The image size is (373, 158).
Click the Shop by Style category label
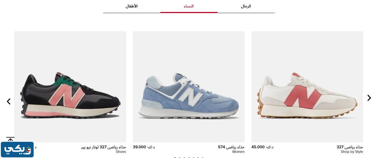click(x=352, y=152)
